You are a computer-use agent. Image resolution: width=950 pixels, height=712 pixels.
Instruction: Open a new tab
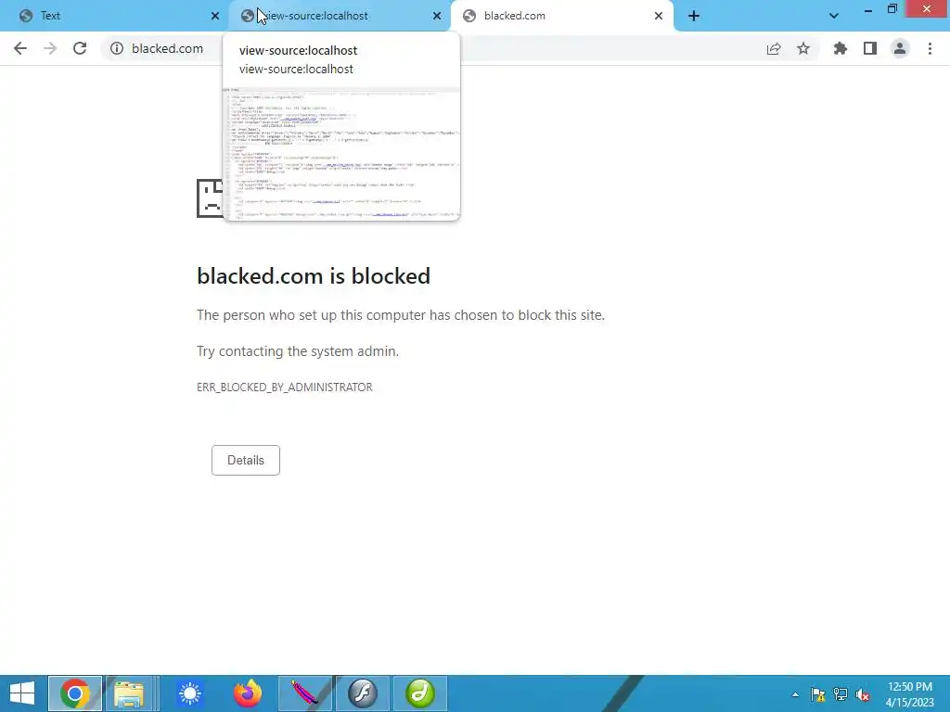click(x=694, y=16)
